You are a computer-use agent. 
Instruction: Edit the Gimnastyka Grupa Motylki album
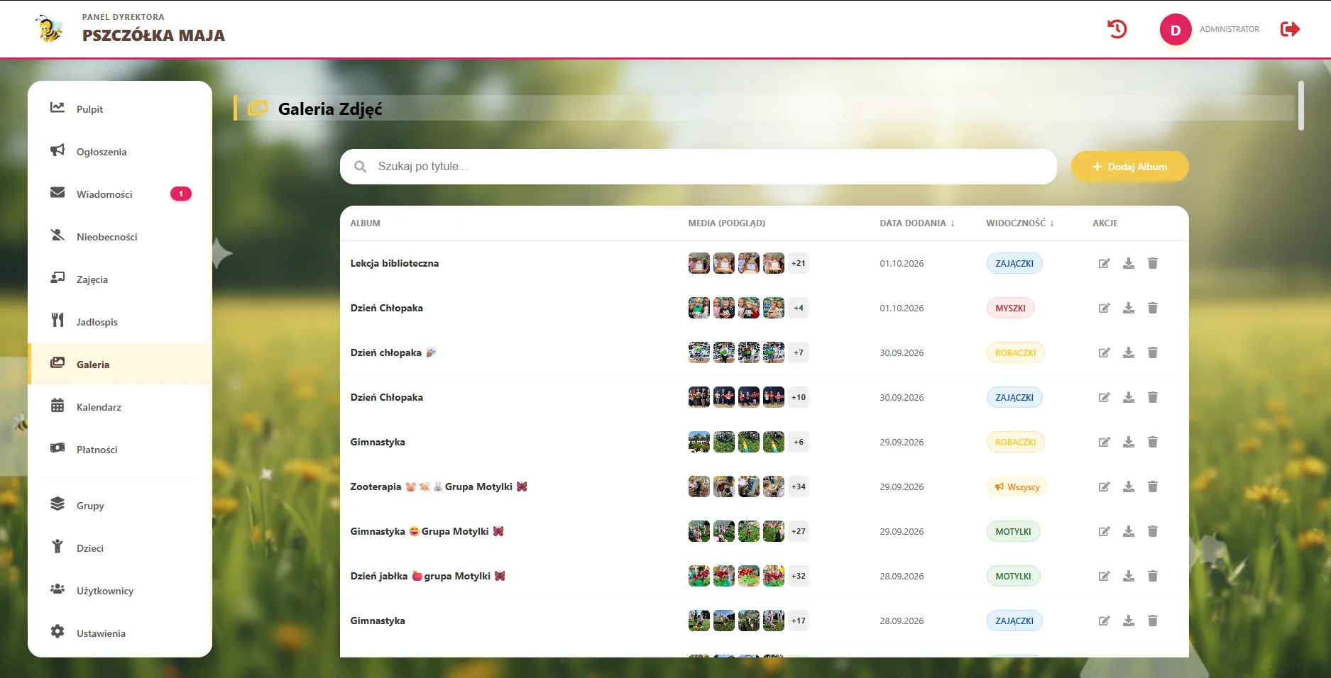coord(1104,532)
